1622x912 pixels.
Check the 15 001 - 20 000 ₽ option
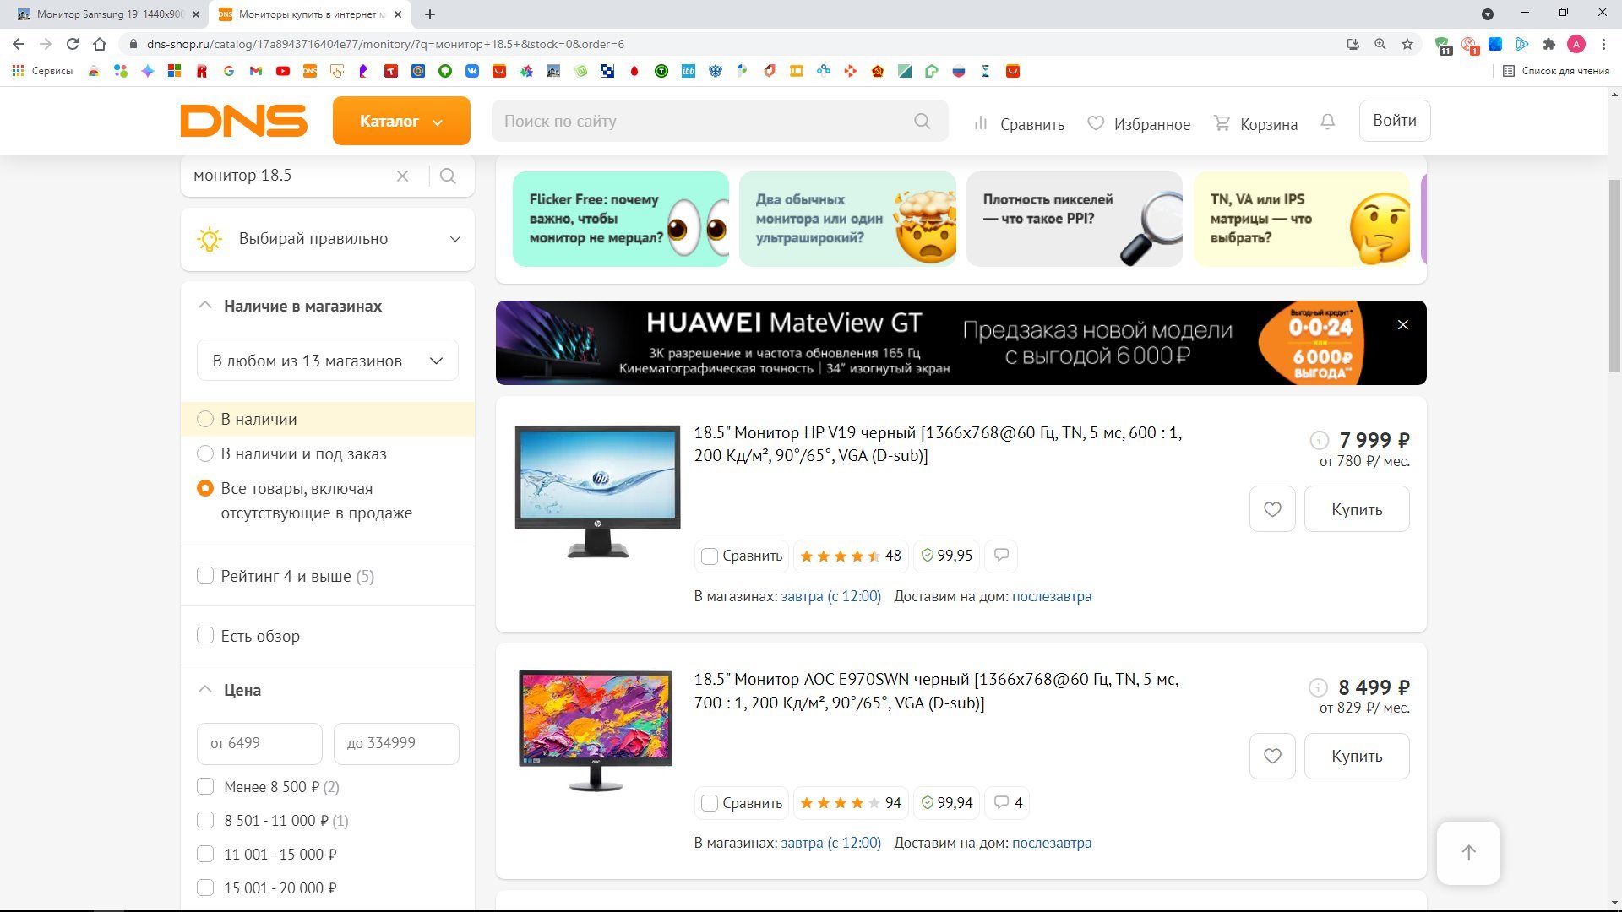point(205,888)
